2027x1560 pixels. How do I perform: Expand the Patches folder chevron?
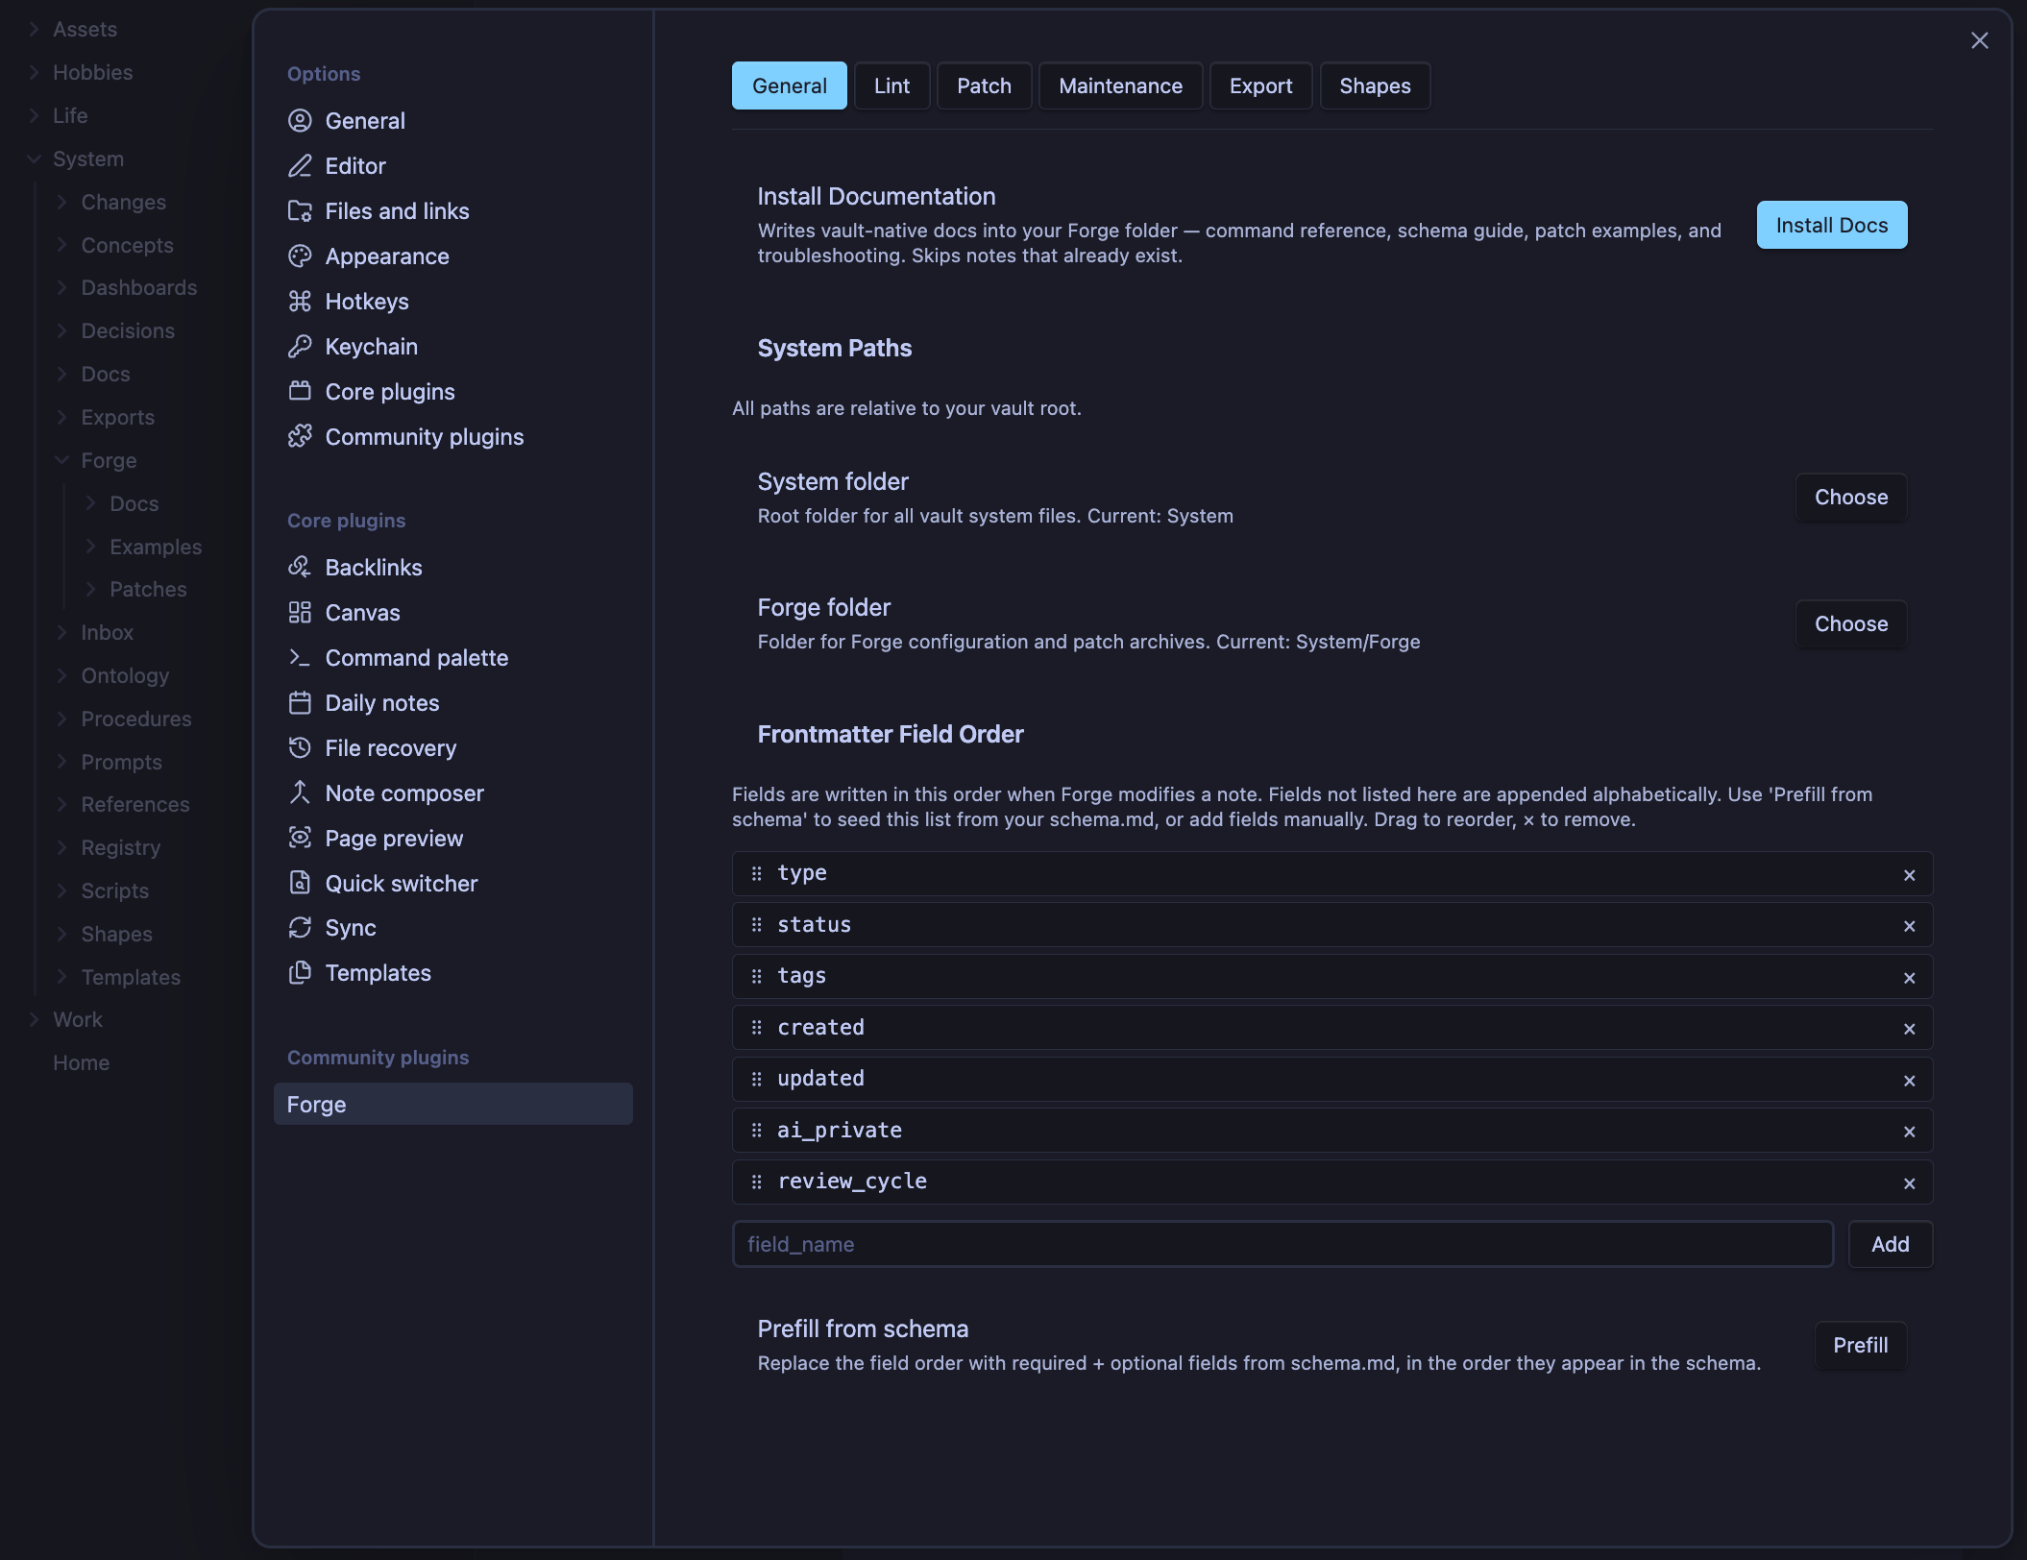(90, 590)
